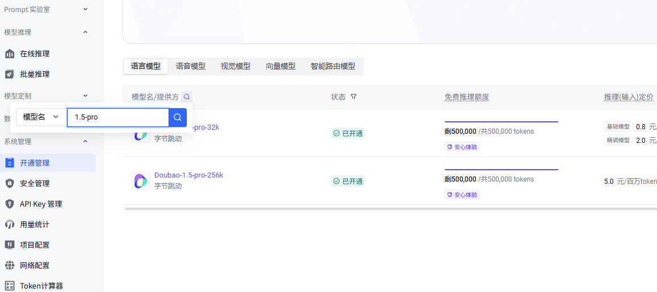This screenshot has width=657, height=292.
Task: Open 项目配置 sliders icon
Action: click(9, 245)
